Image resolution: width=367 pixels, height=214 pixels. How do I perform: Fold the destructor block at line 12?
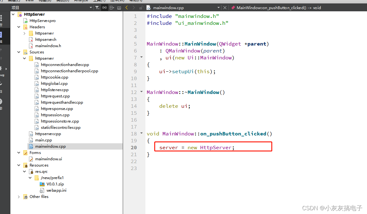coord(141,91)
